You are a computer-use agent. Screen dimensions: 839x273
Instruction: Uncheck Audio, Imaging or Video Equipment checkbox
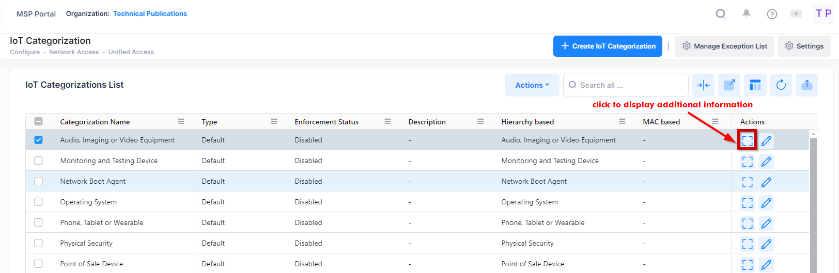pyautogui.click(x=38, y=140)
